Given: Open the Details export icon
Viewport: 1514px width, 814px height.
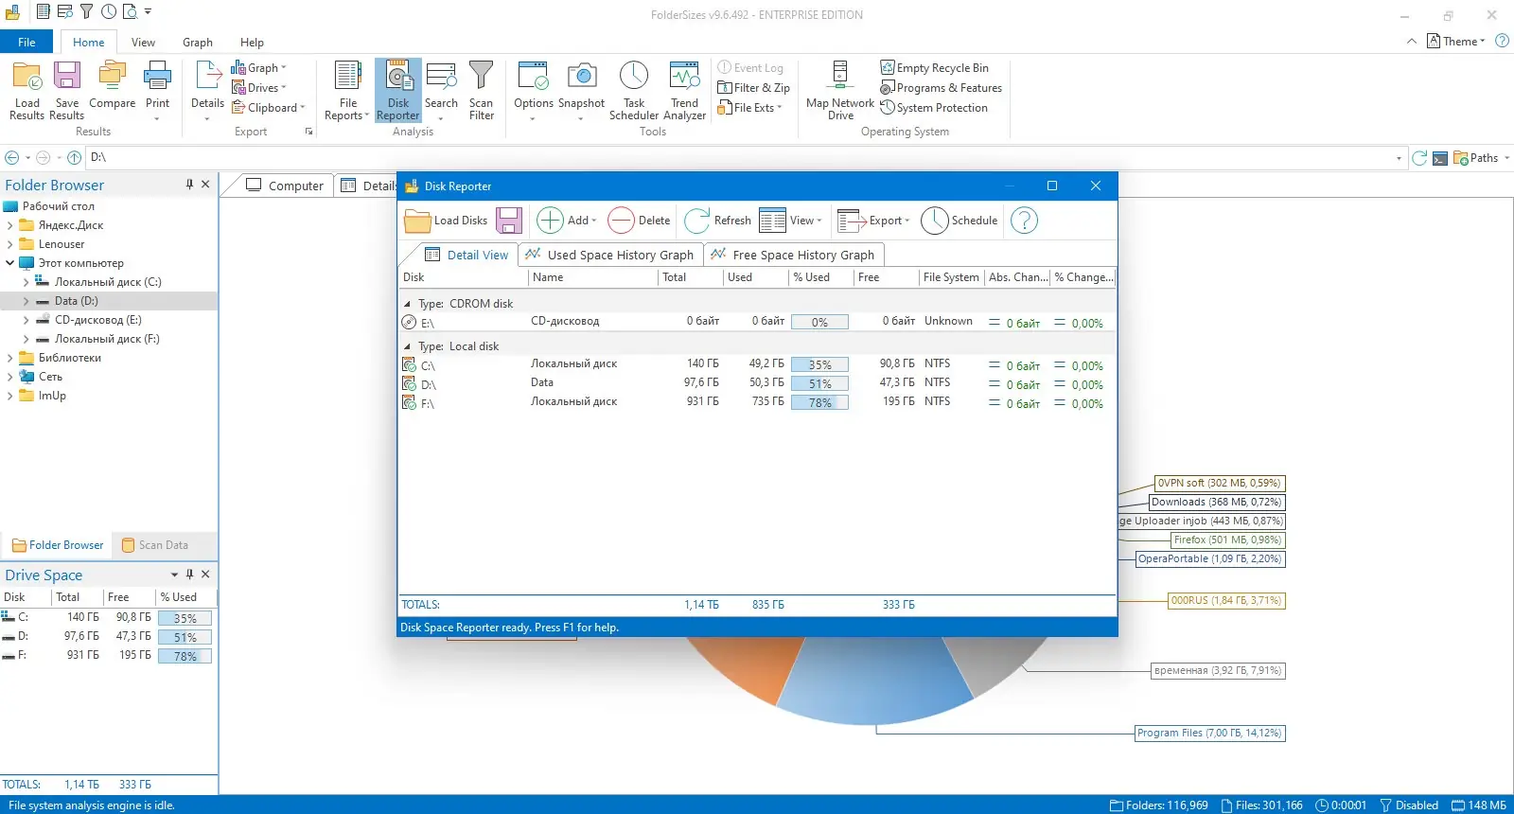Looking at the screenshot, I should [x=207, y=90].
